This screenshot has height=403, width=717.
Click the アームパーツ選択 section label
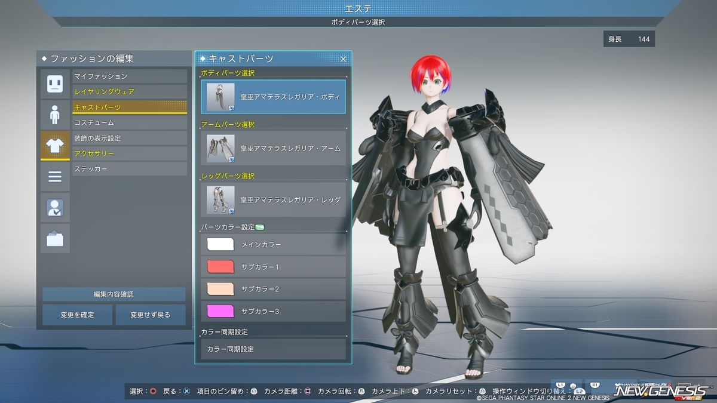228,125
